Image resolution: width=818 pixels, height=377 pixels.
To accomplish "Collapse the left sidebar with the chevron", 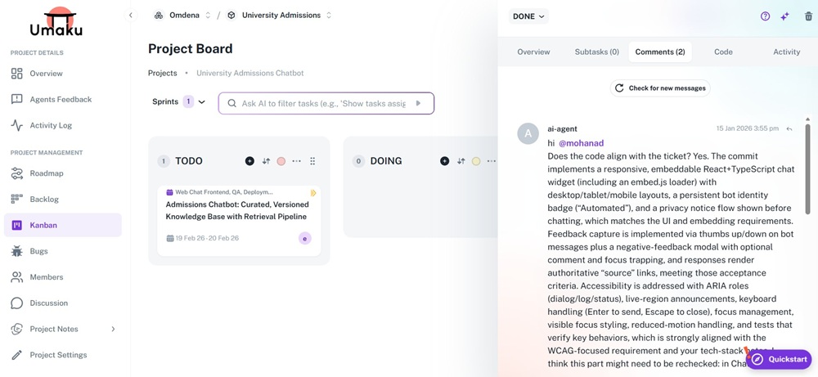I will [x=131, y=16].
